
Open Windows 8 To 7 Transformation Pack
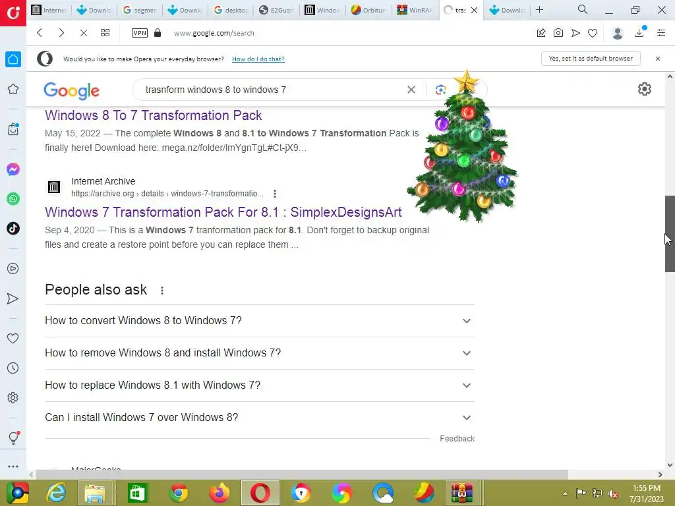(153, 115)
